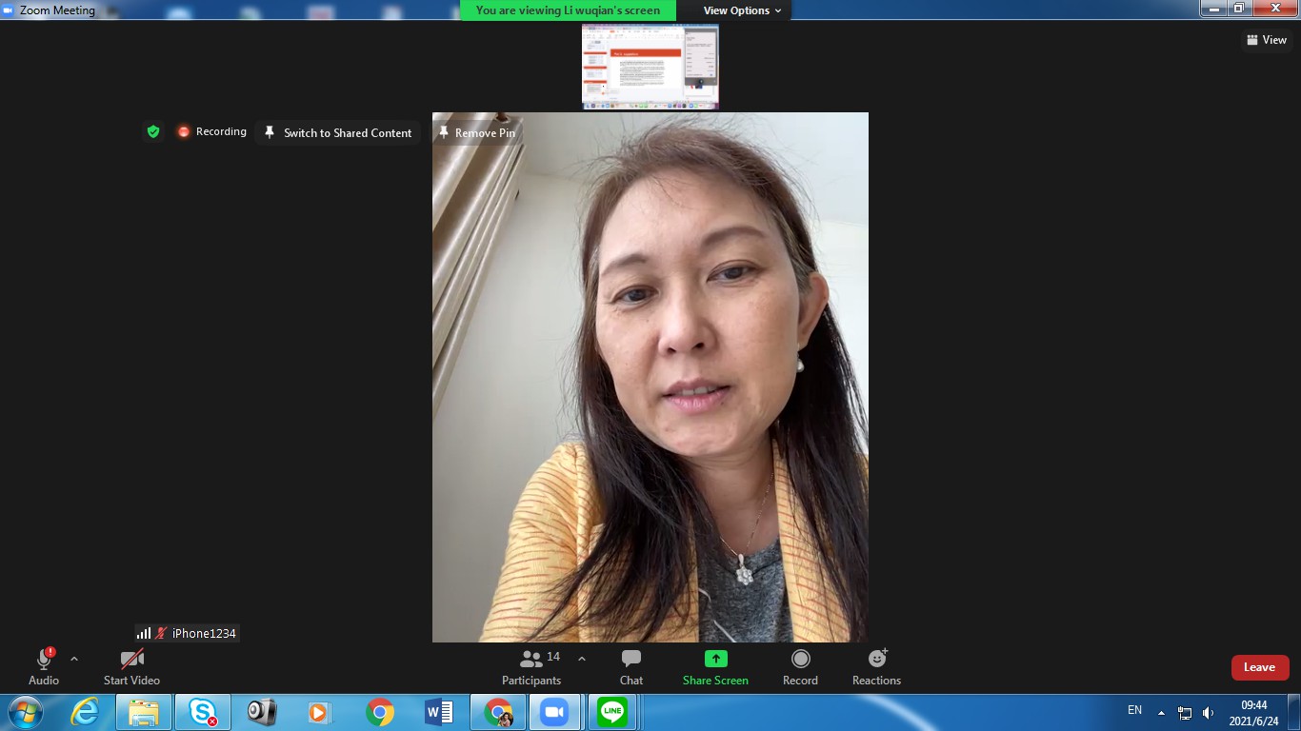Open the View layout menu
The width and height of the screenshot is (1301, 731).
point(1267,40)
